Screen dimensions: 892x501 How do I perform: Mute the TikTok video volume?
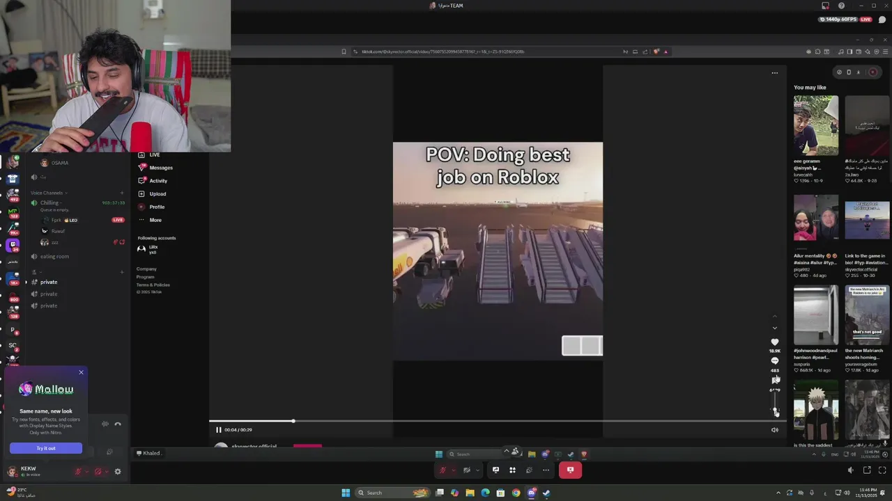click(x=774, y=430)
